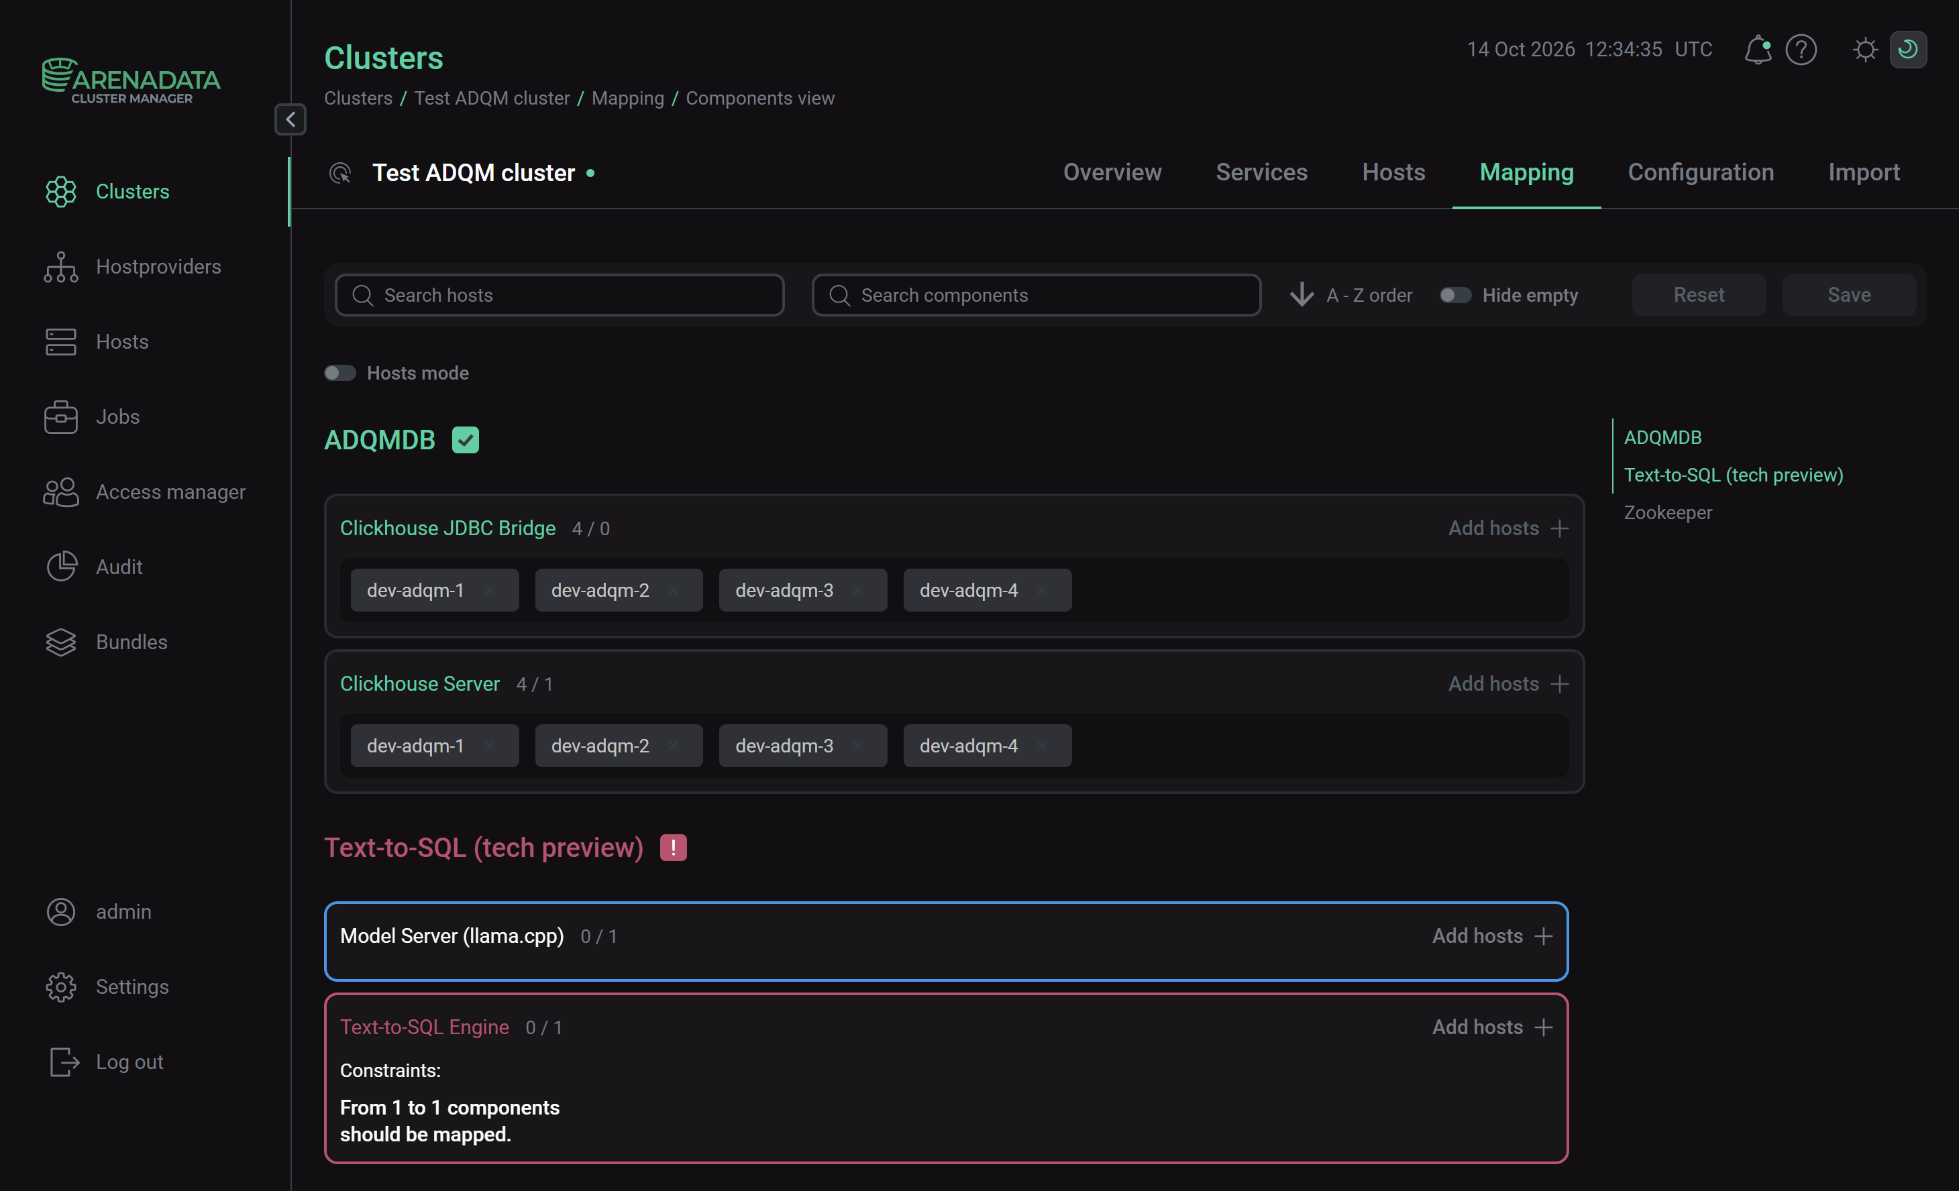Image resolution: width=1959 pixels, height=1191 pixels.
Task: Open the notifications bell icon
Action: point(1757,50)
